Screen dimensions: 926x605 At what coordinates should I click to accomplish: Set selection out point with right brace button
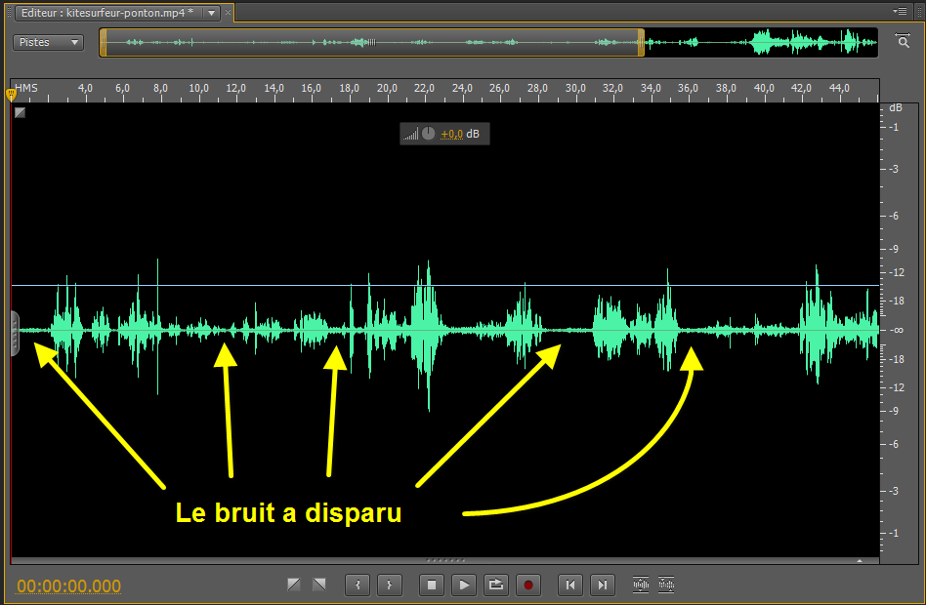point(390,585)
